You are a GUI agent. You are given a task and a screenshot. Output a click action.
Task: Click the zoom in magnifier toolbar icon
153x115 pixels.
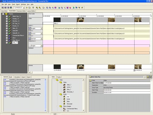click(x=37, y=8)
